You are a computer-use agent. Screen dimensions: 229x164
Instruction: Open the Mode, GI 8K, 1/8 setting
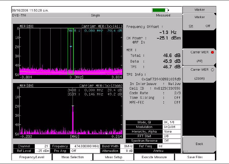click(x=171, y=122)
